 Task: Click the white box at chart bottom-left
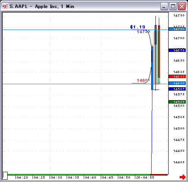(x=5, y=176)
